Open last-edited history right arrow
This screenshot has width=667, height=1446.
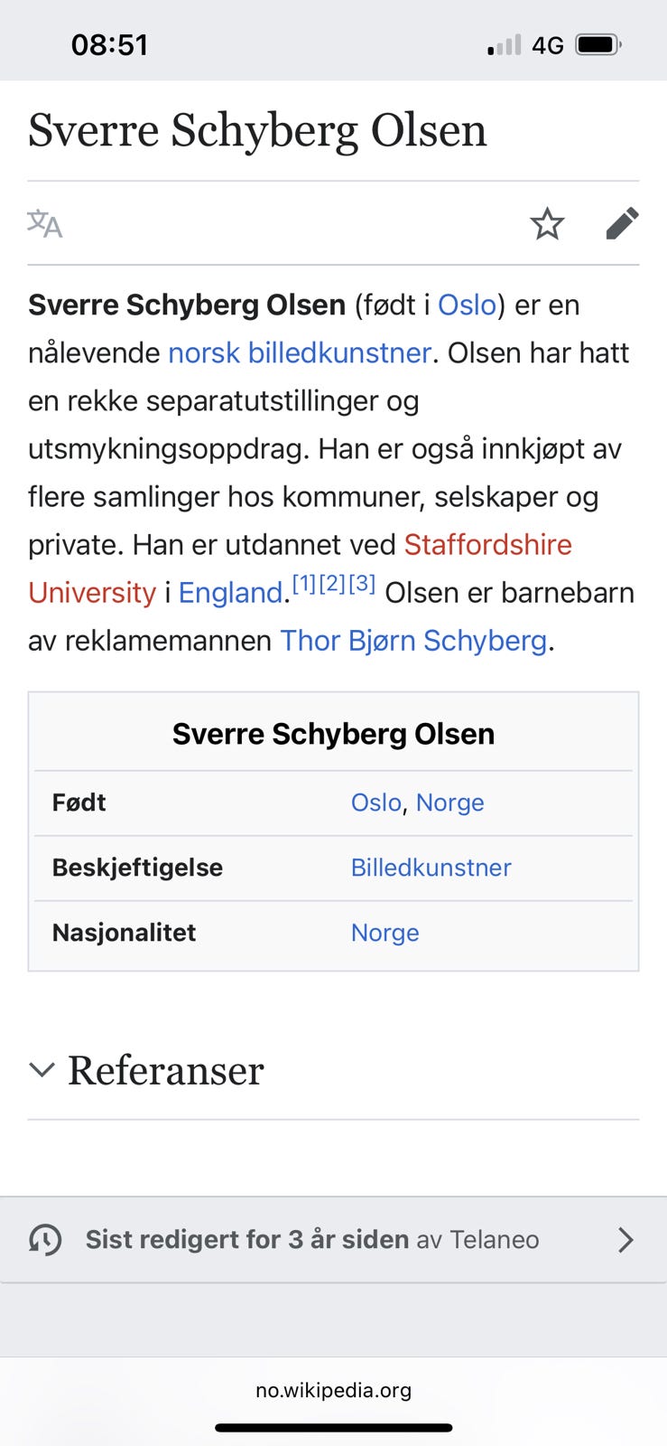(625, 1239)
